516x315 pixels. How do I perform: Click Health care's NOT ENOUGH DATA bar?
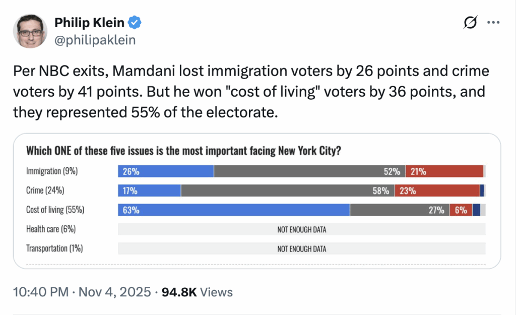(301, 229)
